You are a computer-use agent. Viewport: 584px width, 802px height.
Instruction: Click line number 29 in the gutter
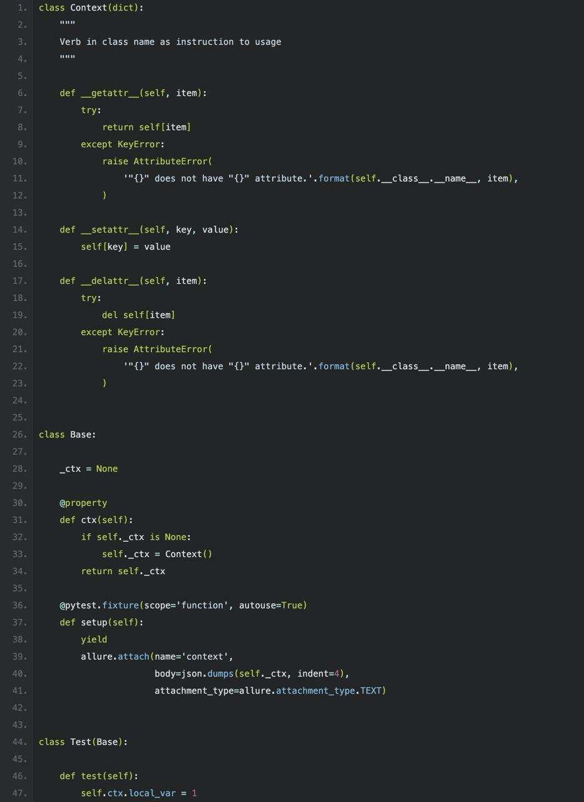coord(19,486)
